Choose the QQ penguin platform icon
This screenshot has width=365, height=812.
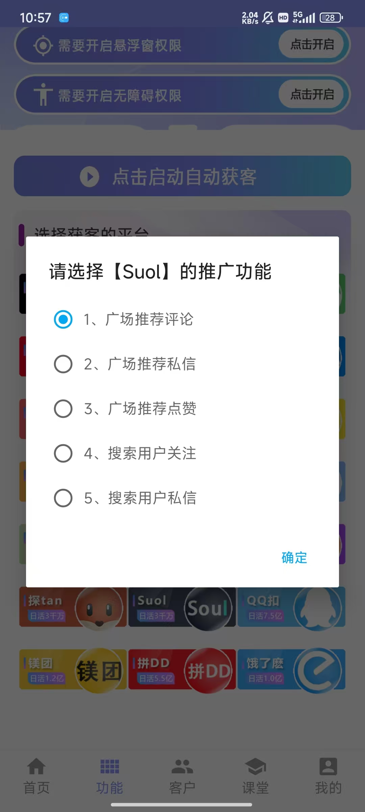point(317,608)
